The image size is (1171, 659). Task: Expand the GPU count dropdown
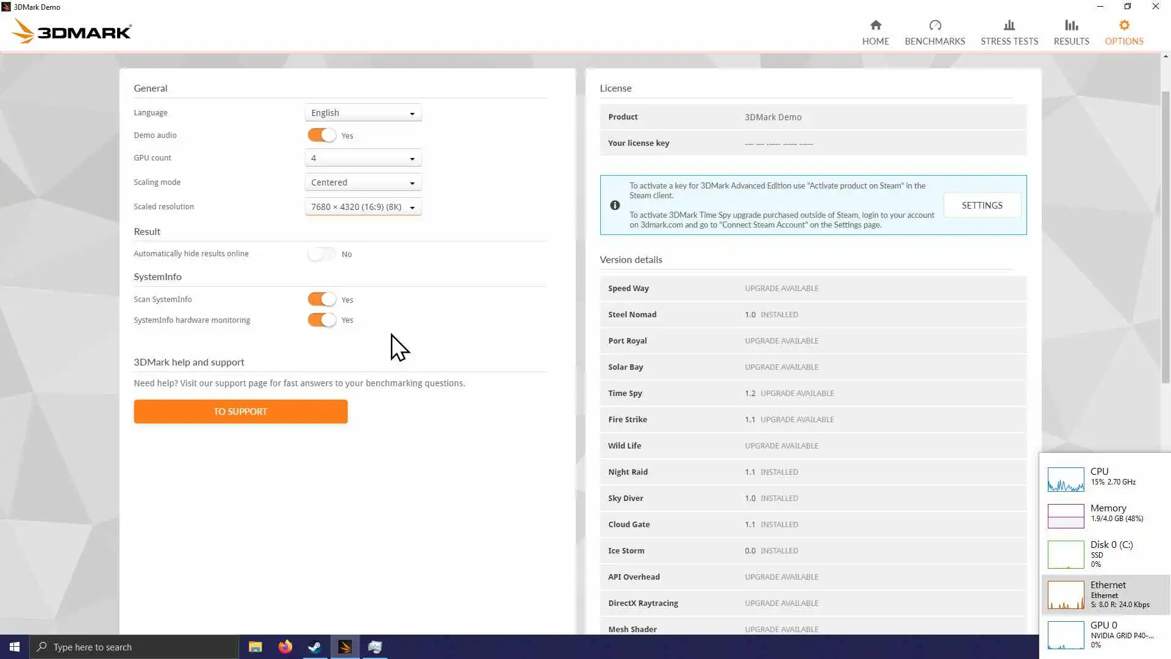363,158
